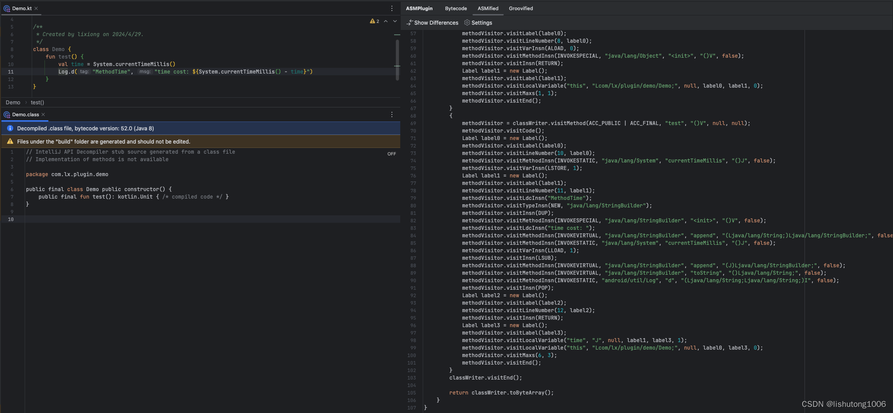Click 'methodVisitor.visitInsn(DUP);' line

pos(508,213)
